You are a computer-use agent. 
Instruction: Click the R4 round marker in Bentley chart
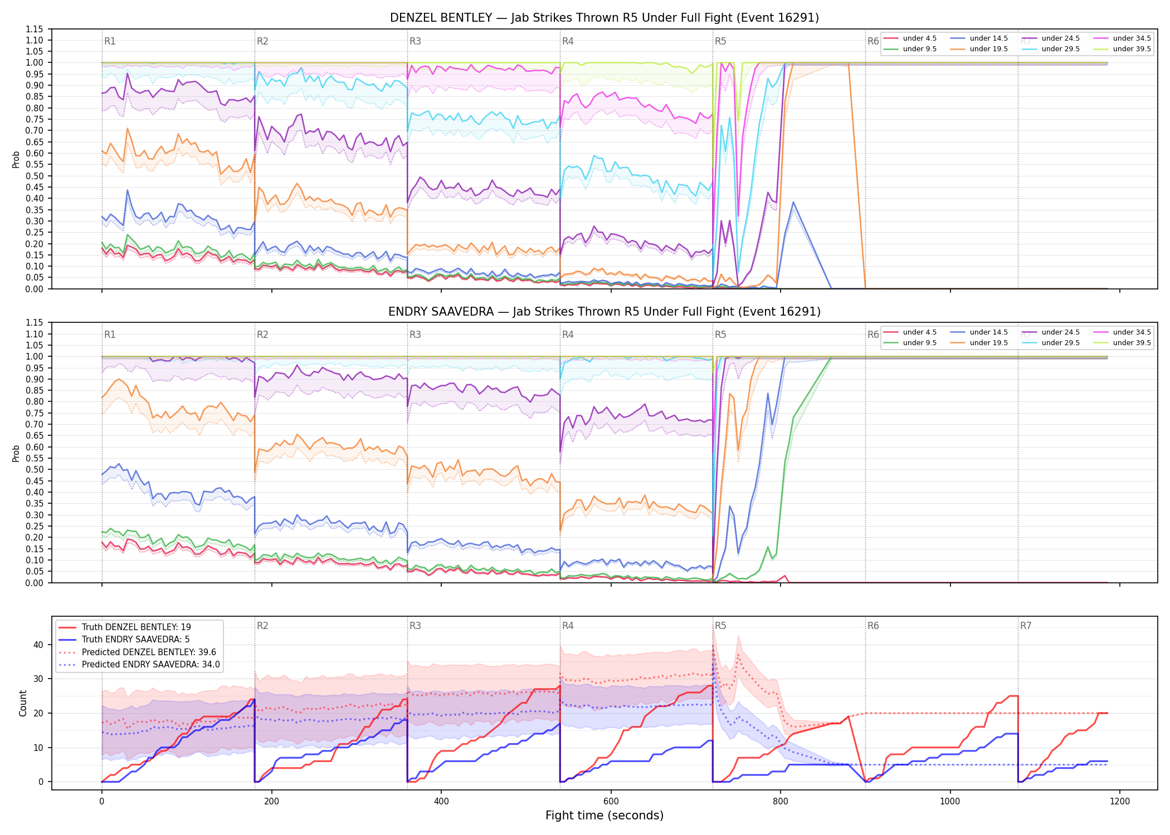coord(568,41)
